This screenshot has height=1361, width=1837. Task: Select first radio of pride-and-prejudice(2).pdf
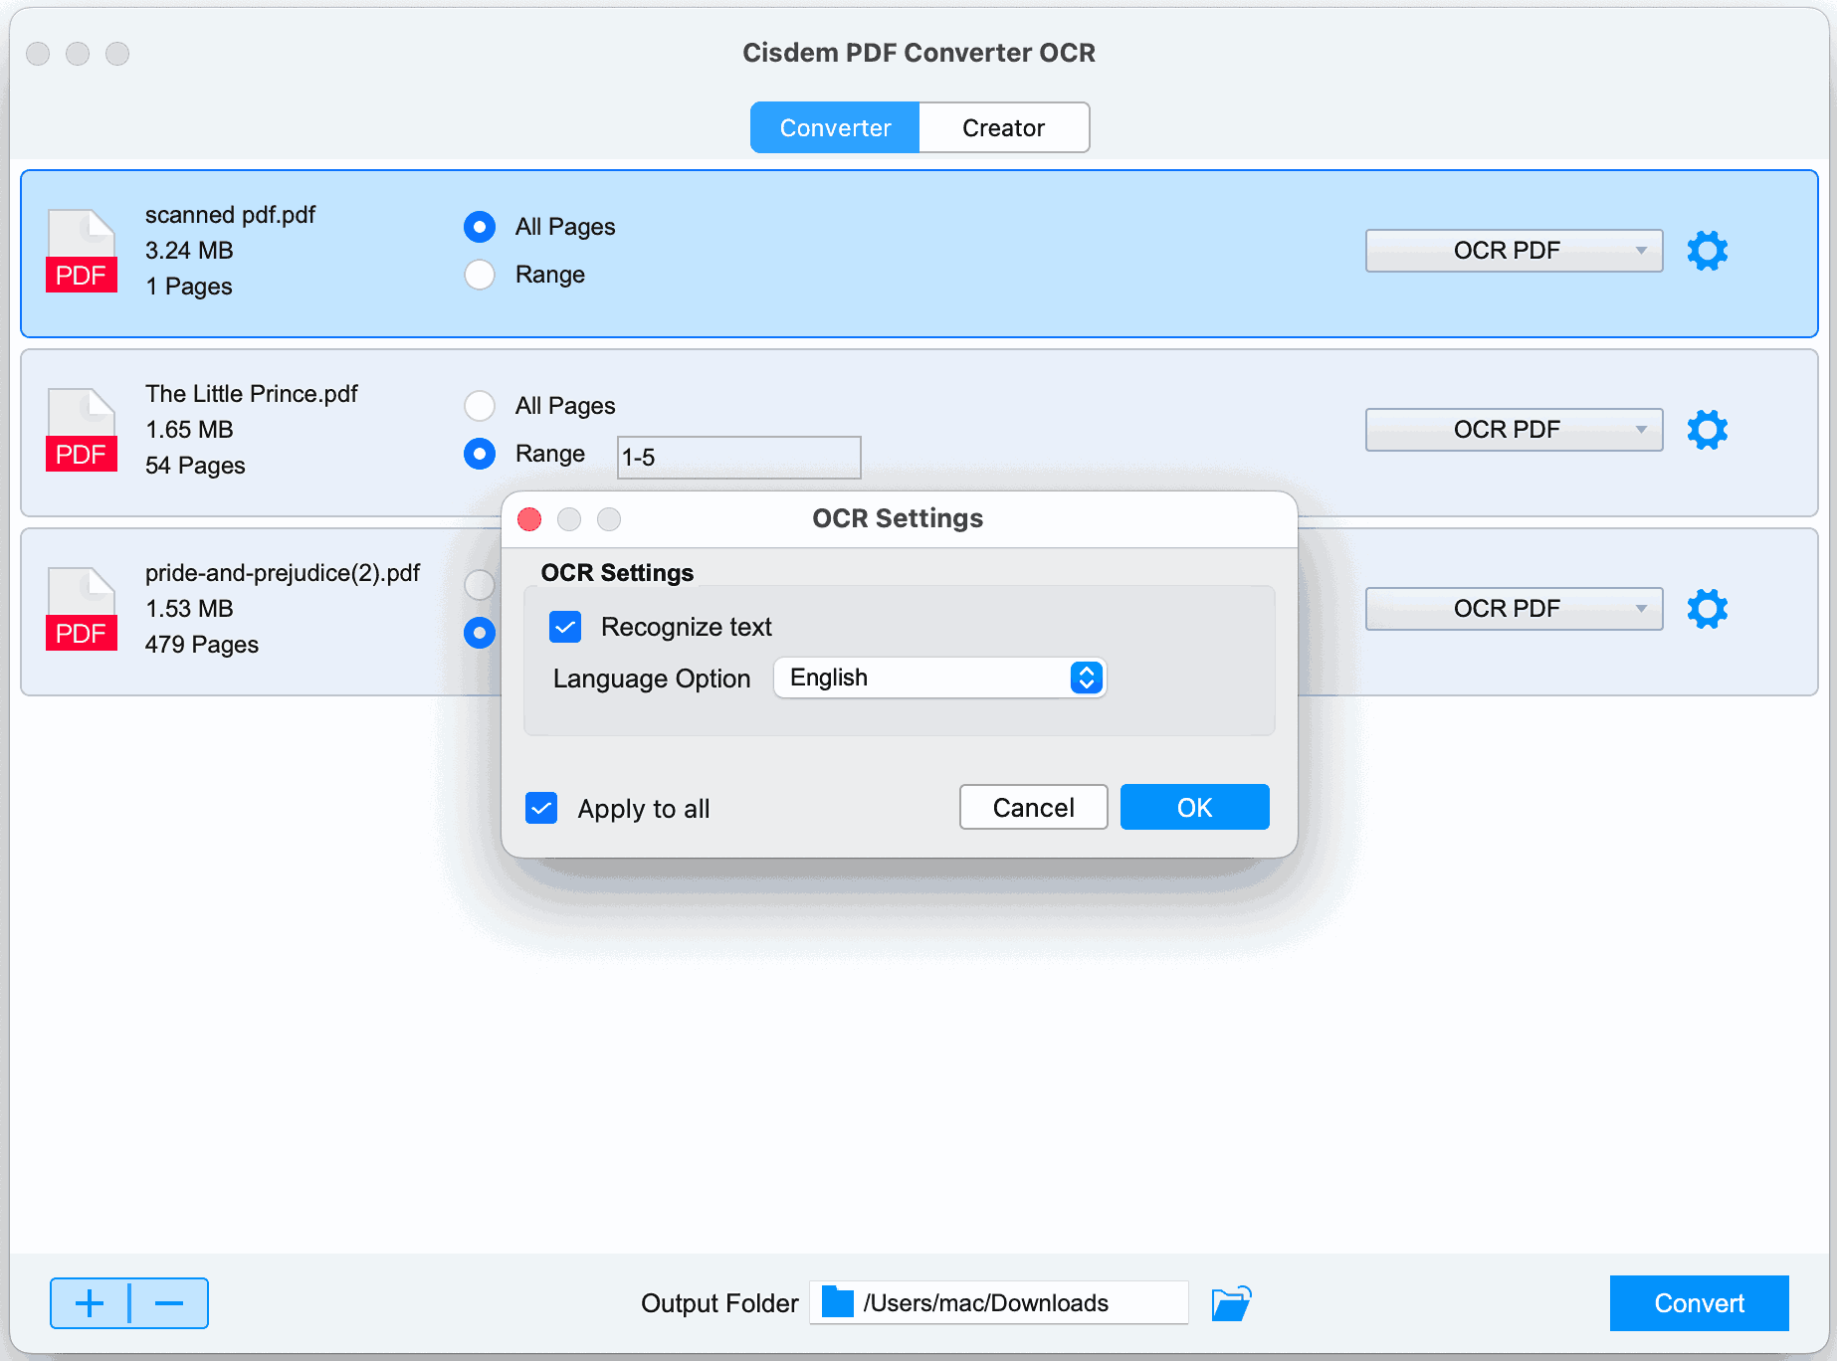click(x=480, y=585)
